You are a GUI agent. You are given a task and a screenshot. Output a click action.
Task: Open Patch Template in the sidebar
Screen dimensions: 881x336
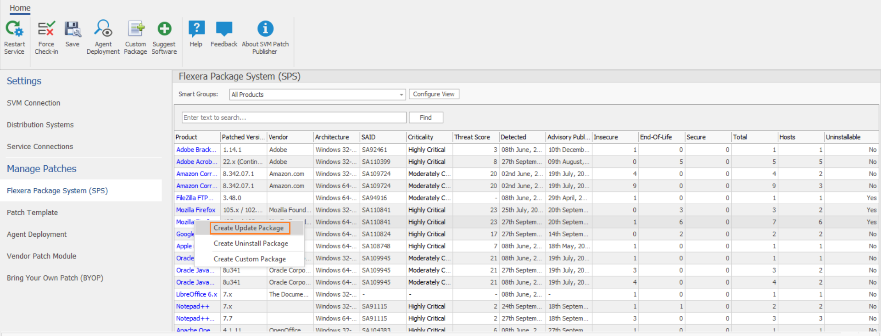click(x=33, y=213)
